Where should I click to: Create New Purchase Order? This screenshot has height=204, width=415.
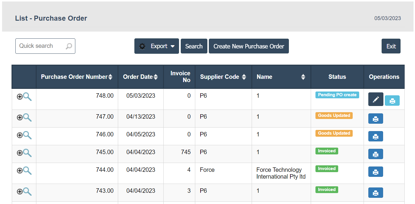click(x=249, y=46)
